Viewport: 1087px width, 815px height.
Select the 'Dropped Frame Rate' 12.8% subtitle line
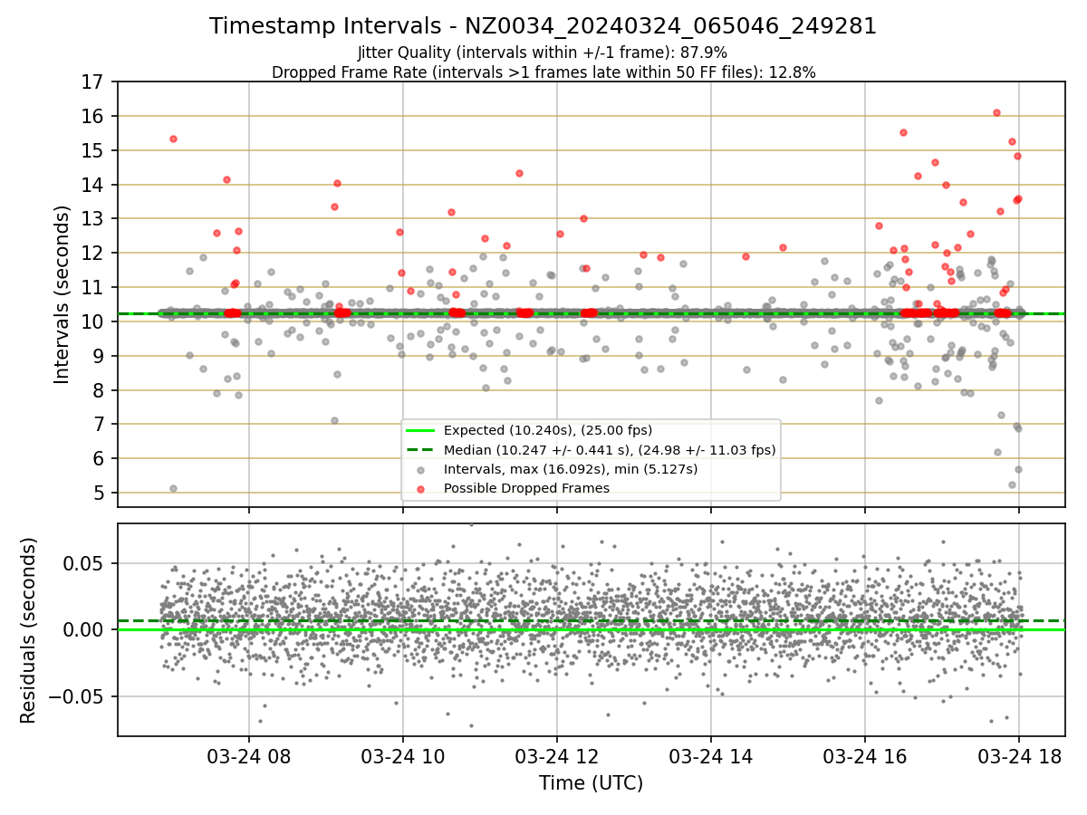(x=543, y=72)
